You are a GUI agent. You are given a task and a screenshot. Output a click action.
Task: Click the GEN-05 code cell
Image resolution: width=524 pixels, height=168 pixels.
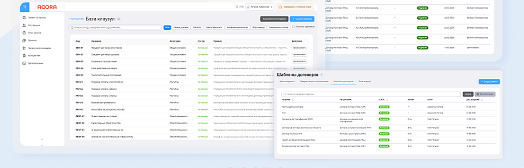(79, 75)
